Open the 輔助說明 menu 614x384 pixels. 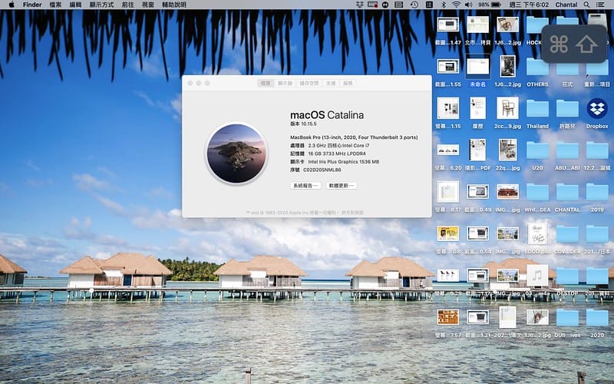tap(174, 5)
